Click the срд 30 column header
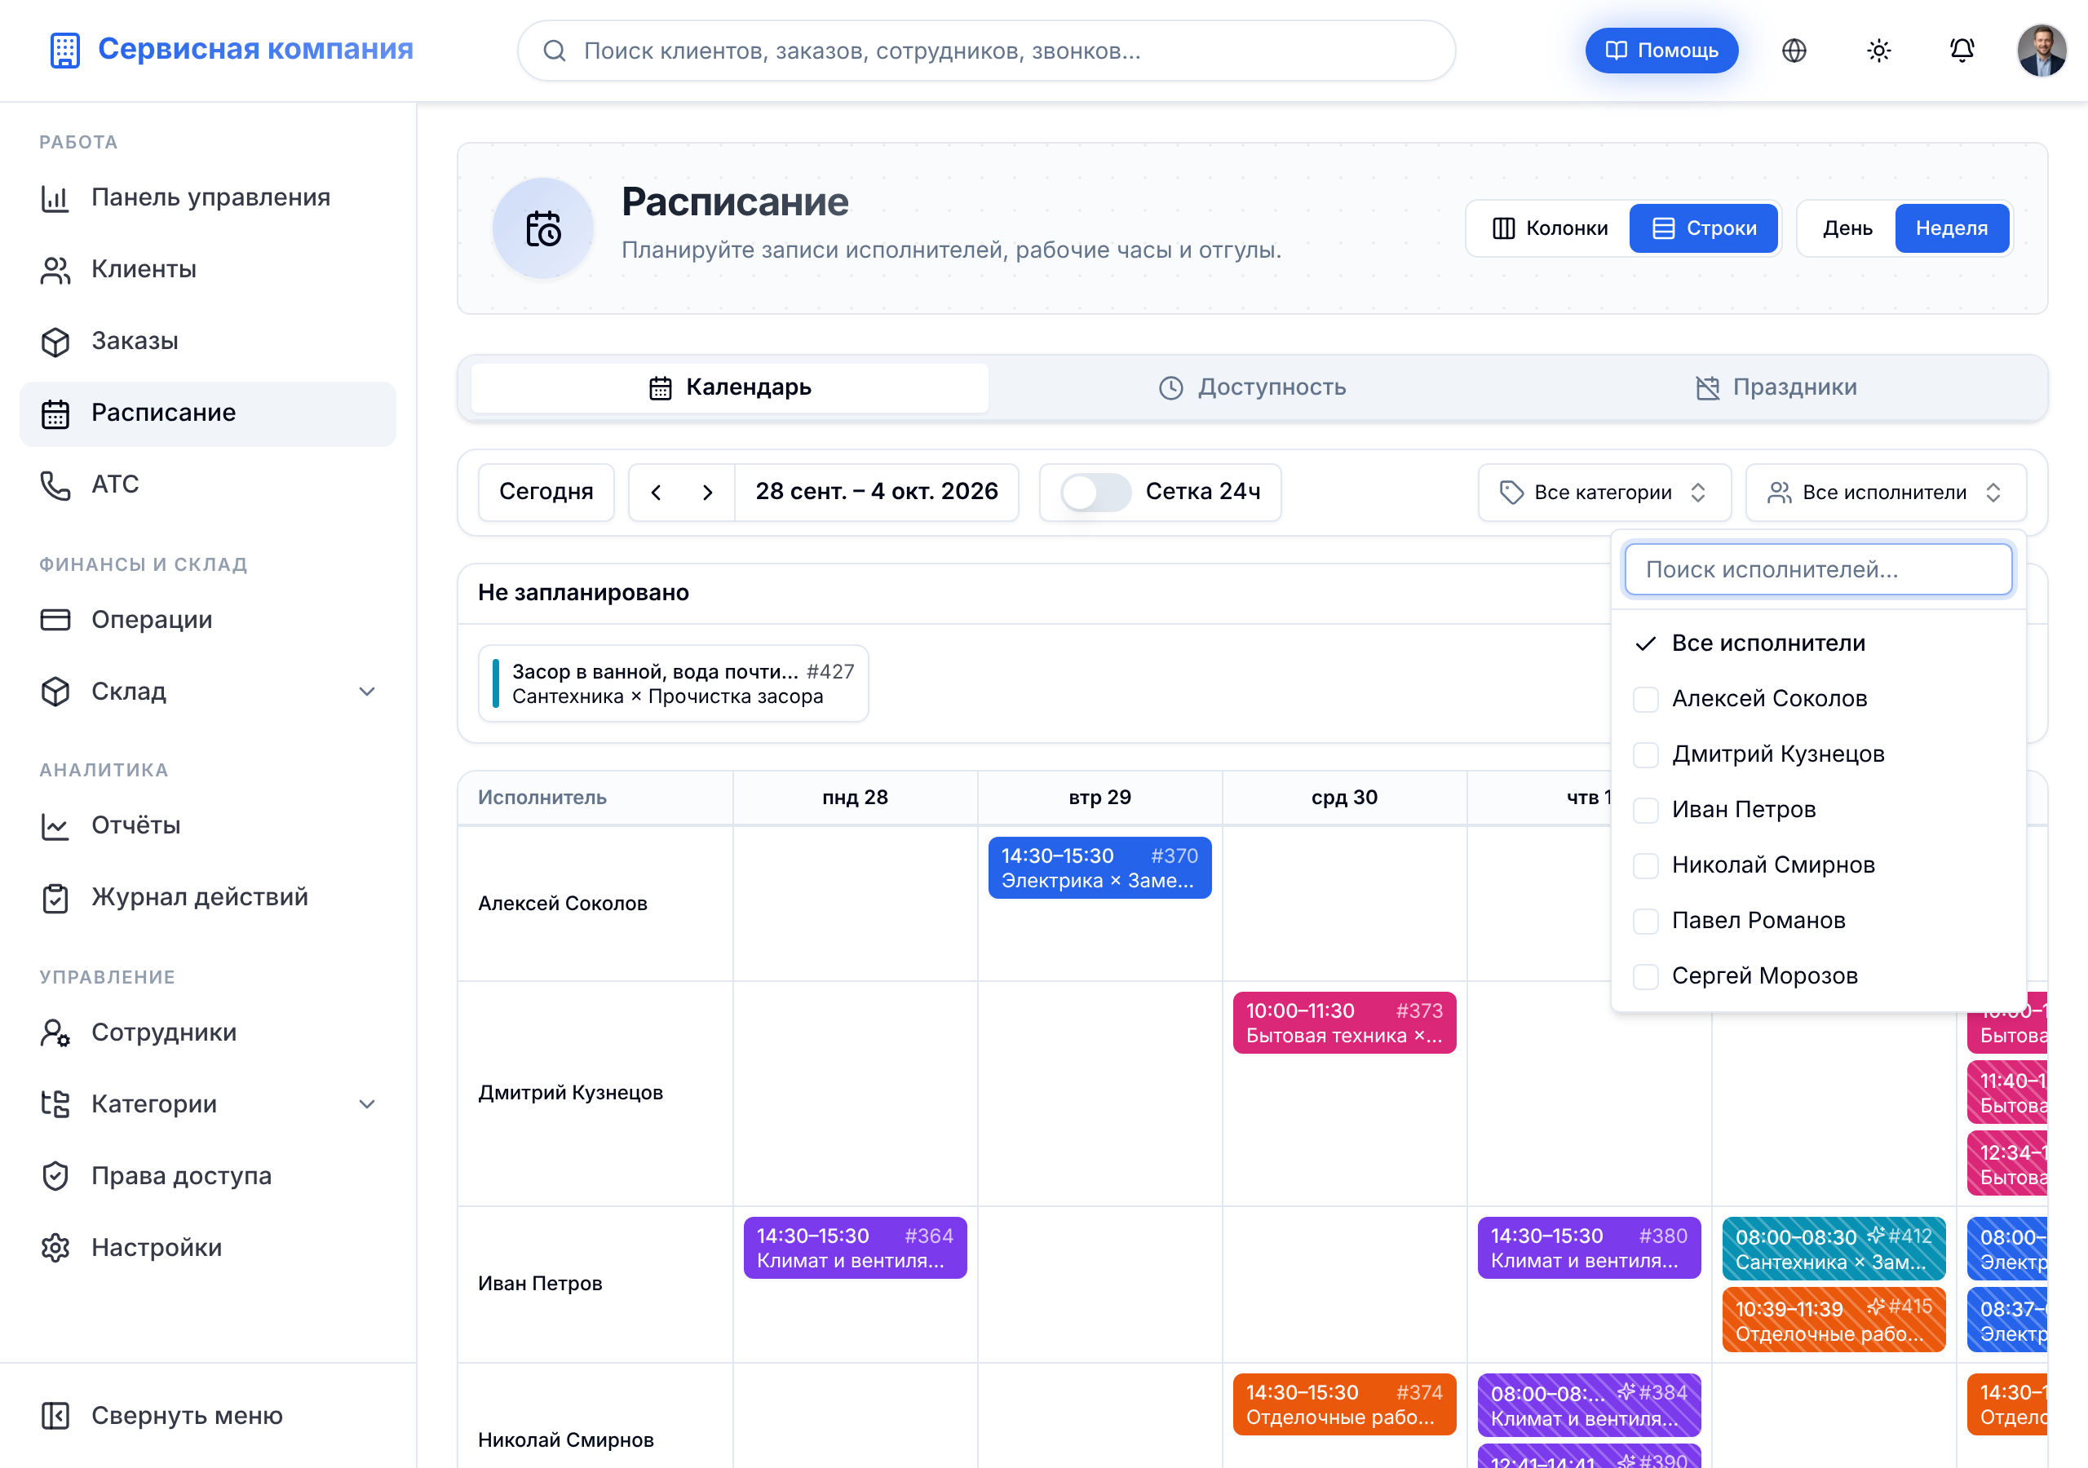Image resolution: width=2088 pixels, height=1468 pixels. (1344, 798)
